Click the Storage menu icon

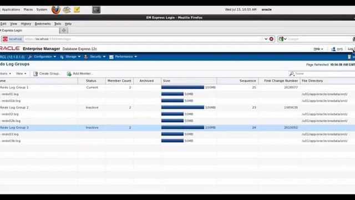(x=62, y=57)
